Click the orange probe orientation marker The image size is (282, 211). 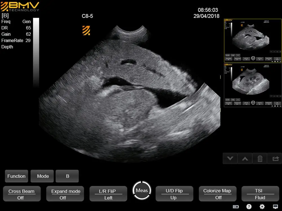pos(86,30)
